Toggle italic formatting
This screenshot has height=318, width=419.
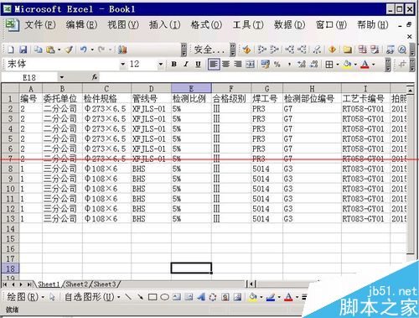tap(186, 65)
